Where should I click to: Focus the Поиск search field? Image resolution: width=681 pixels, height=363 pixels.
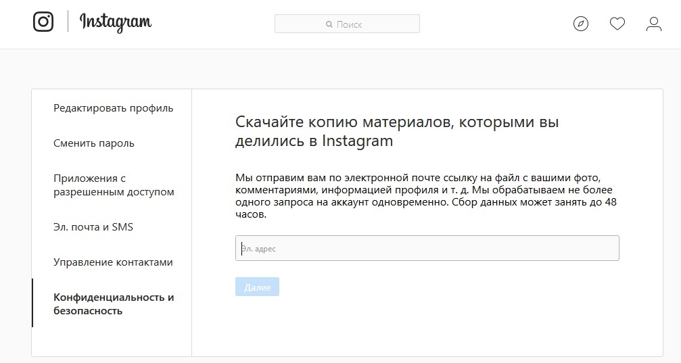pyautogui.click(x=347, y=24)
